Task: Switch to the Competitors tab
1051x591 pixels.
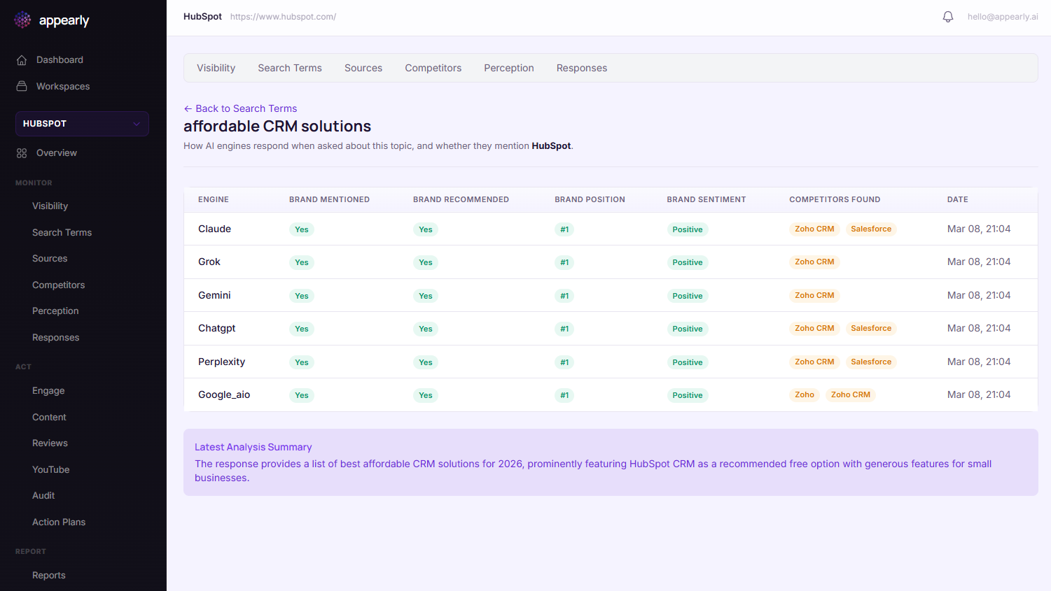Action: point(433,68)
